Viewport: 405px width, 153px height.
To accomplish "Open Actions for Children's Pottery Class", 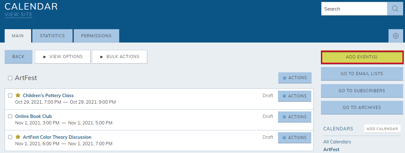I will pos(294,96).
